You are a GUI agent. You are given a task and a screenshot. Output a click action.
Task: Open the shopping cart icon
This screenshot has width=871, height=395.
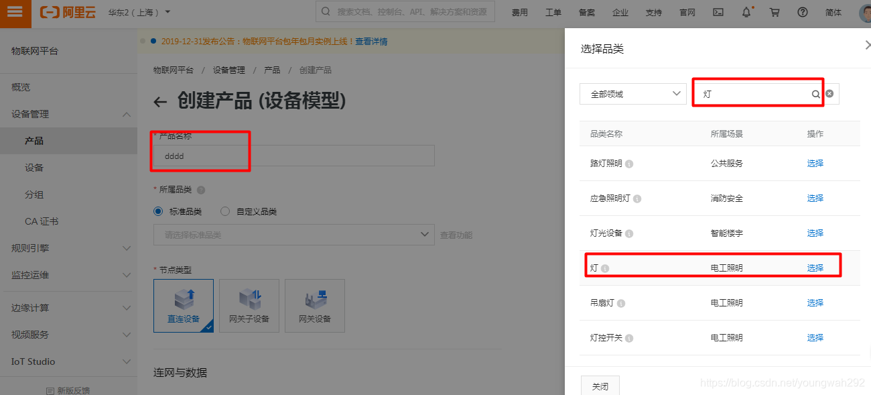coord(775,12)
